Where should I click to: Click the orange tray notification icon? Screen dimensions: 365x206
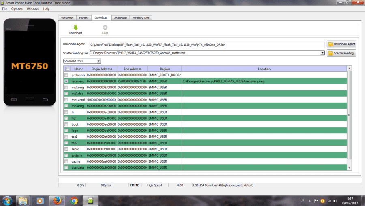click(x=322, y=201)
